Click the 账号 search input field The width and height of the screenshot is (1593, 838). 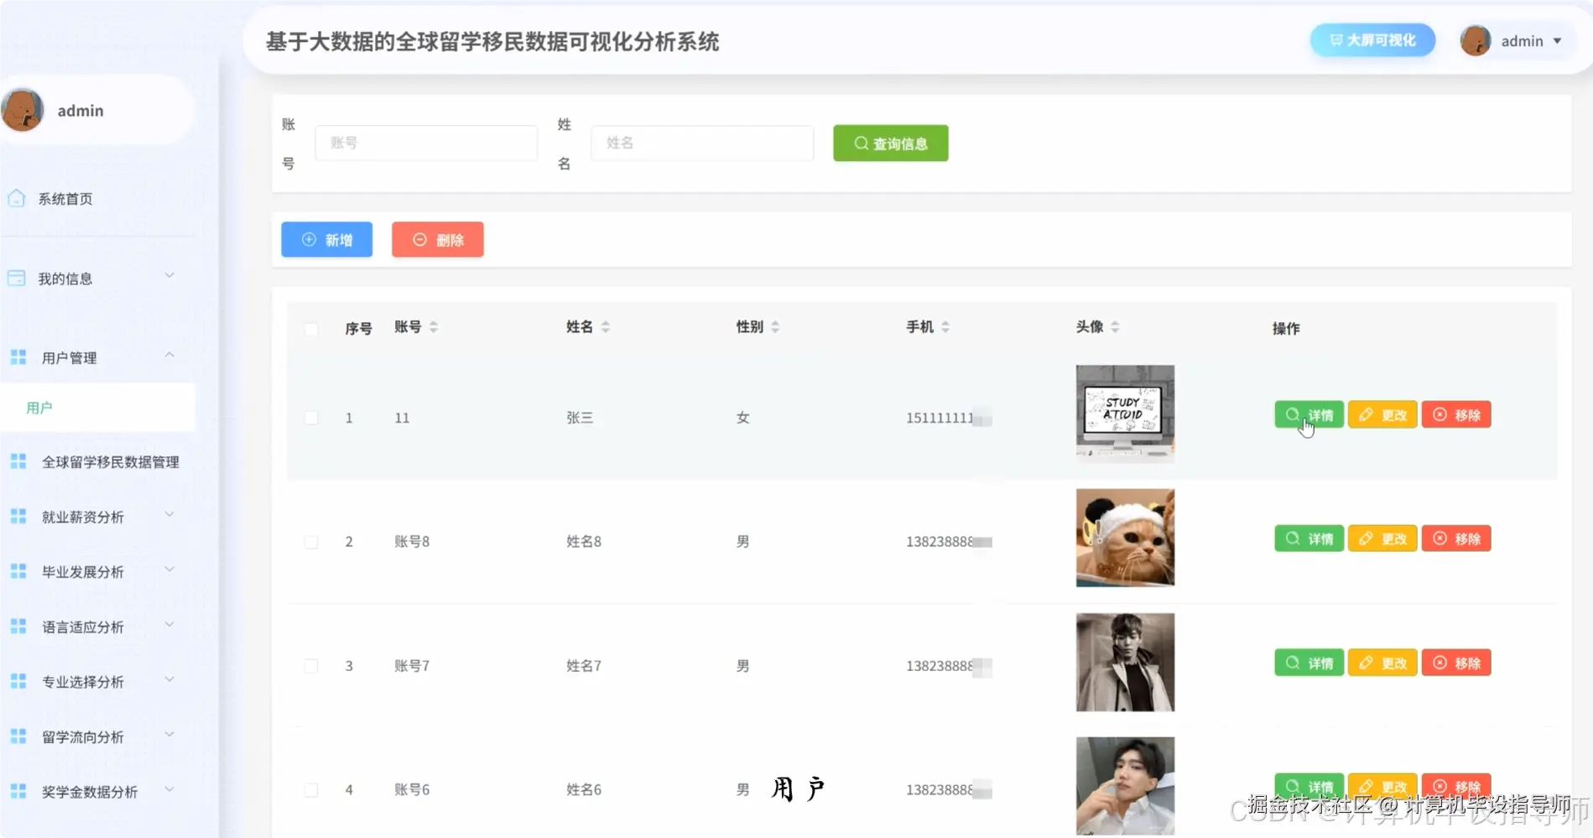[425, 143]
